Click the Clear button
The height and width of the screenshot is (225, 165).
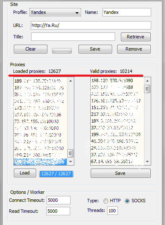pos(31,49)
